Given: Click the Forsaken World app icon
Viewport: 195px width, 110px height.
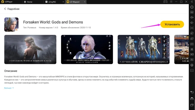Looking at the screenshot, I should point(11,25).
